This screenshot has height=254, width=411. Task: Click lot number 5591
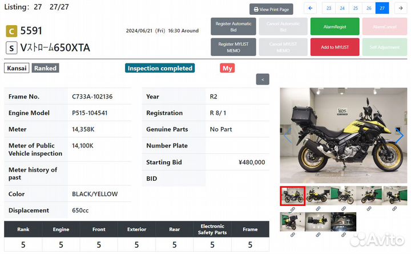(31, 31)
